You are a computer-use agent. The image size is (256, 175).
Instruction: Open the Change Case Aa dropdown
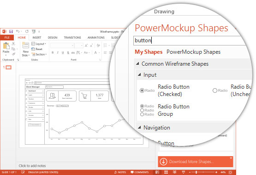(87, 52)
